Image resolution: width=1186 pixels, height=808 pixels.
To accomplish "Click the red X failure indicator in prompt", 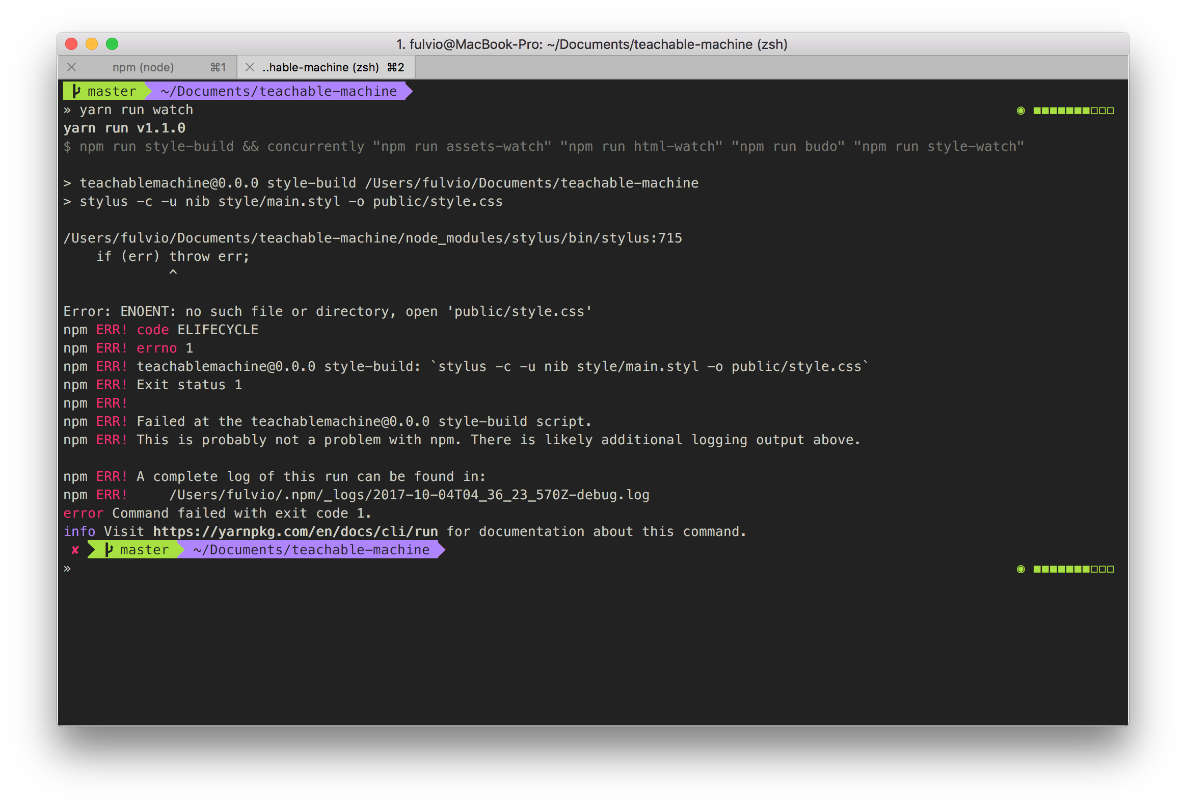I will click(x=75, y=550).
